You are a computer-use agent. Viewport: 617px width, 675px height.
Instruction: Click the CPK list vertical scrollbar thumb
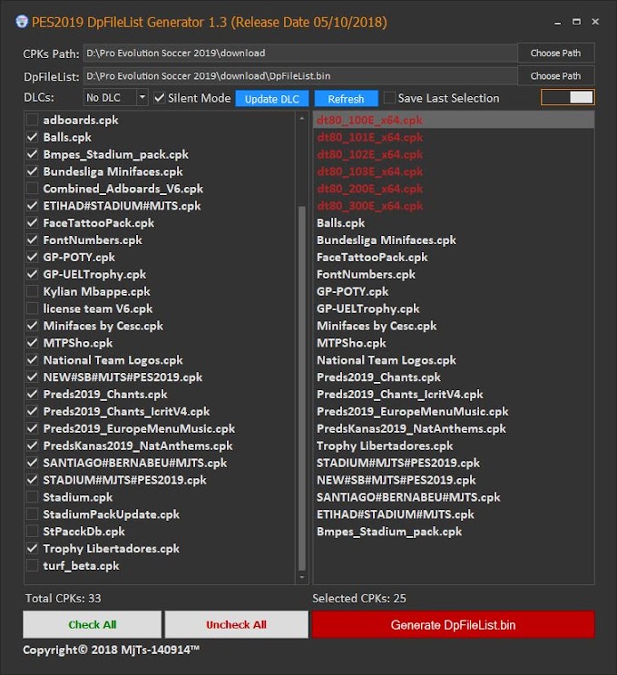coord(302,388)
